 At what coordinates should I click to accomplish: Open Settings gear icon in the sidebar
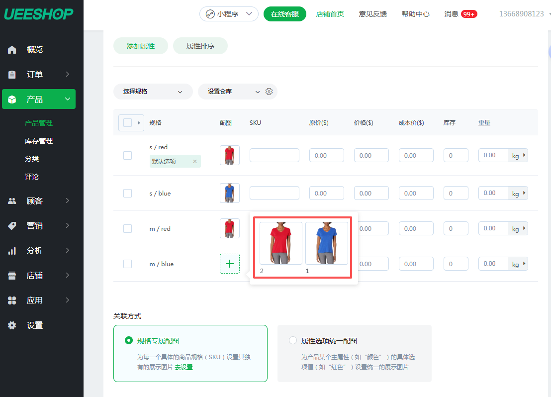pos(12,325)
